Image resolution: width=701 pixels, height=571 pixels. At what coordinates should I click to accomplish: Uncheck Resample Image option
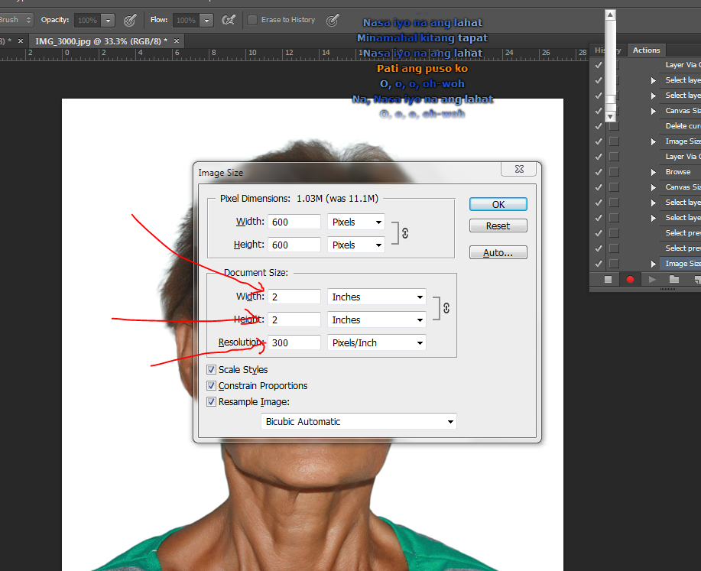coord(212,402)
